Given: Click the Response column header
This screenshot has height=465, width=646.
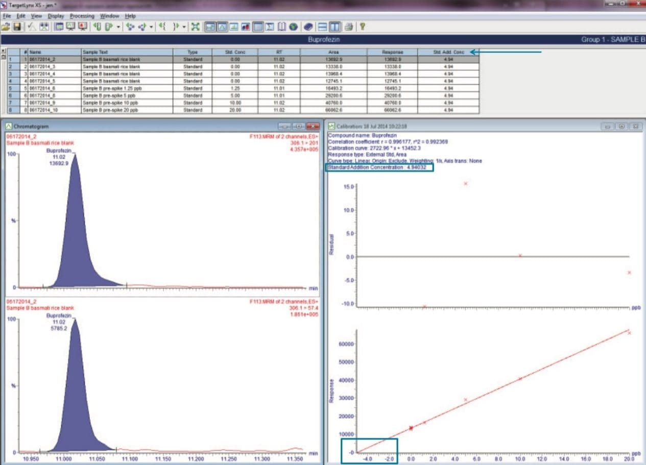Looking at the screenshot, I should click(392, 52).
